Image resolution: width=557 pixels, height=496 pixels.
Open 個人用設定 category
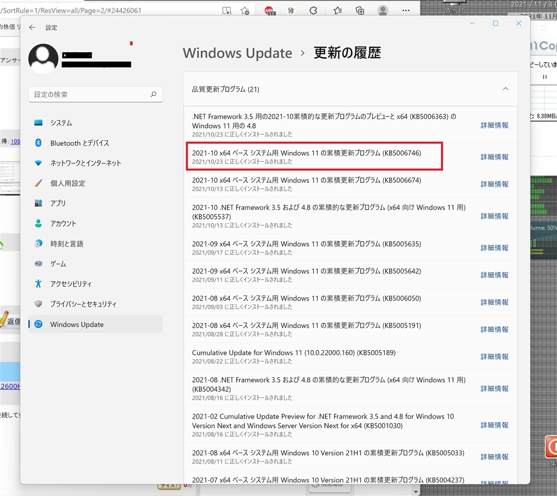[x=96, y=183]
